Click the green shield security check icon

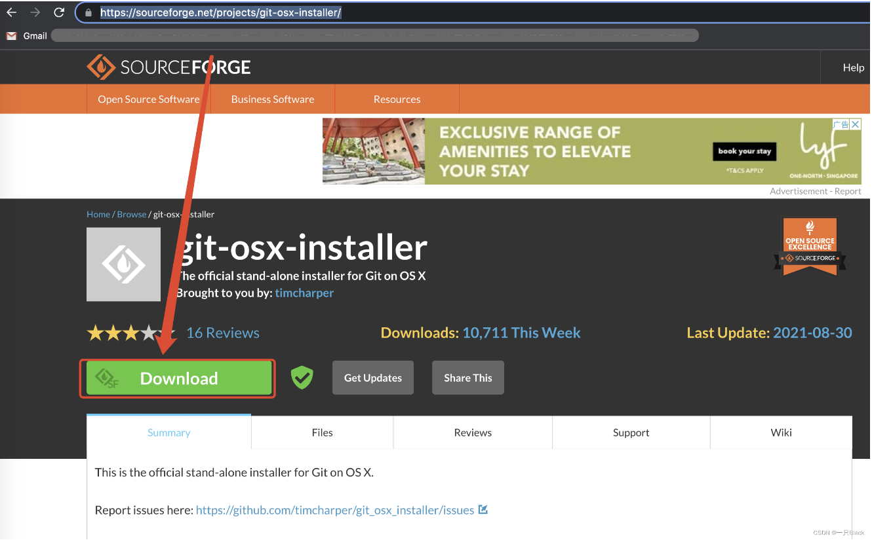point(302,377)
